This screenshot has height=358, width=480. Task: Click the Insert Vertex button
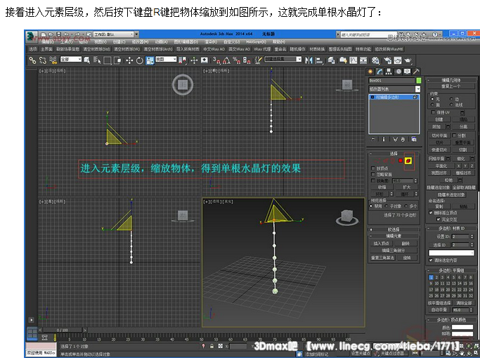(x=381, y=244)
